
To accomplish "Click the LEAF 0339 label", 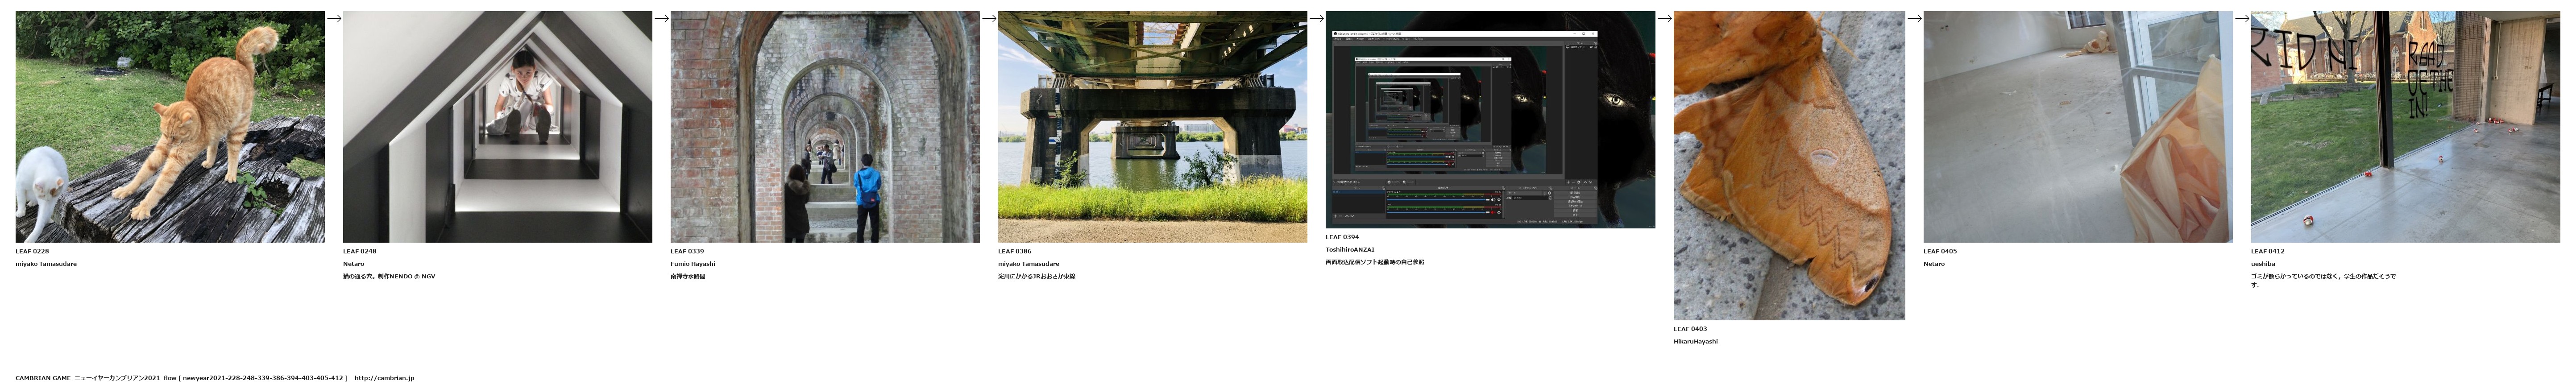I will [x=687, y=252].
